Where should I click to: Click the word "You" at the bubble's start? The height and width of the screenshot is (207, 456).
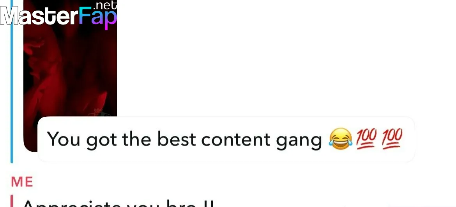point(64,139)
